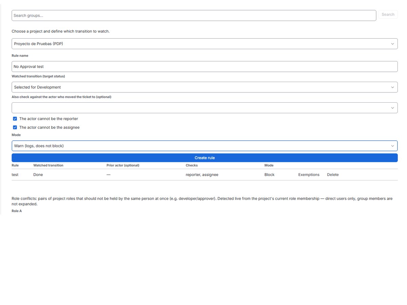Click the 'Watched transition' column header
407x305 pixels.
[x=48, y=165]
